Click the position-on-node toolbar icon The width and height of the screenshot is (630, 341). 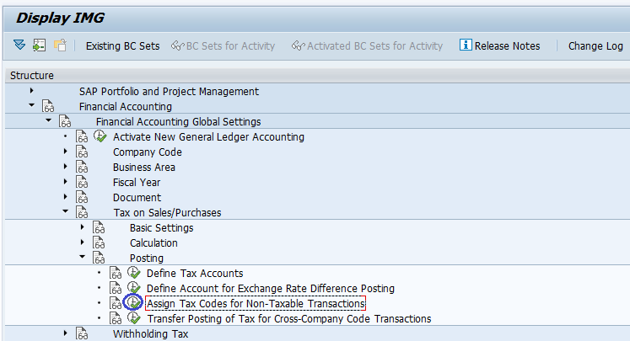39,45
